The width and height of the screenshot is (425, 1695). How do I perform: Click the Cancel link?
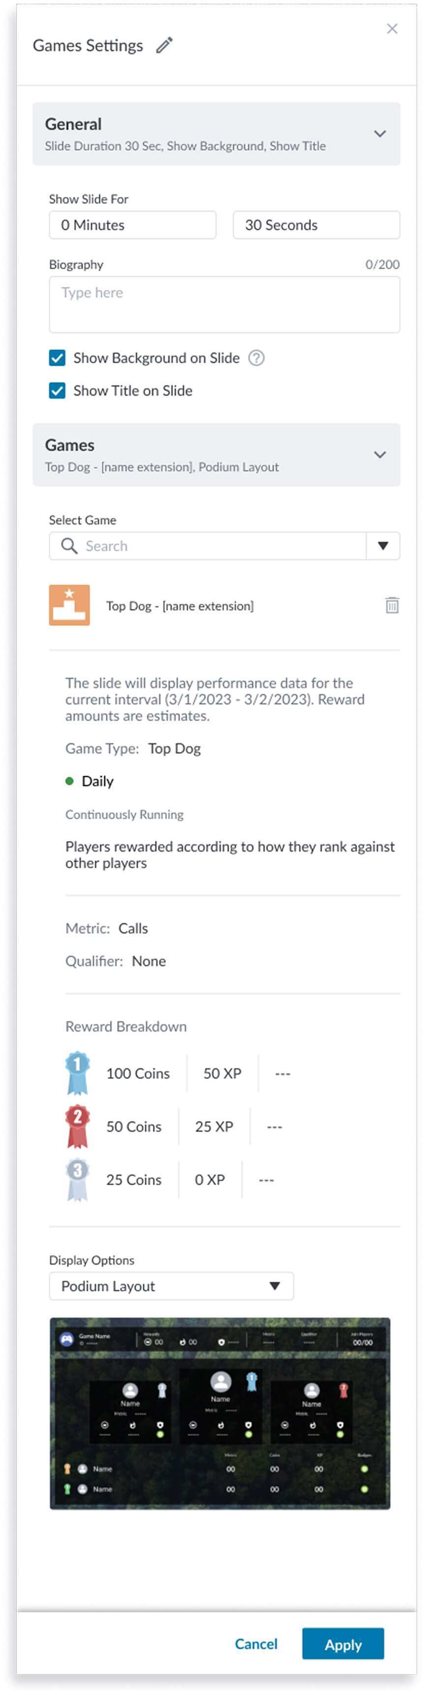[256, 1644]
